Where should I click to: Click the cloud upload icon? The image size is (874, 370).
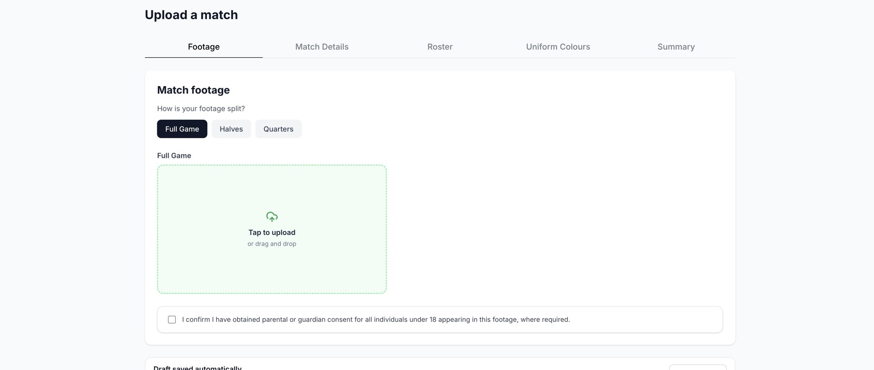pos(272,217)
